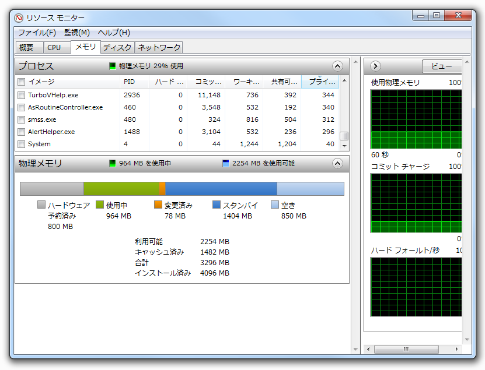The image size is (485, 370).
Task: Click the right-pointing arrow to hide graphs pane
Action: (375, 66)
